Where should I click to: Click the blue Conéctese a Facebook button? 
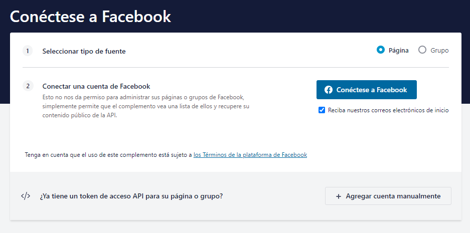[366, 90]
